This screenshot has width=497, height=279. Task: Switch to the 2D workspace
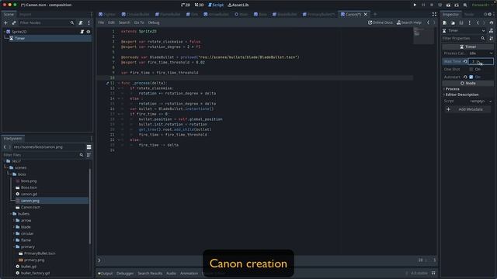tap(186, 5)
